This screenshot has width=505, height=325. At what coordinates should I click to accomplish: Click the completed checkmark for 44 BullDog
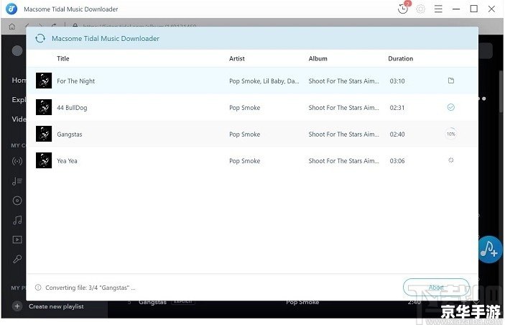tap(451, 107)
